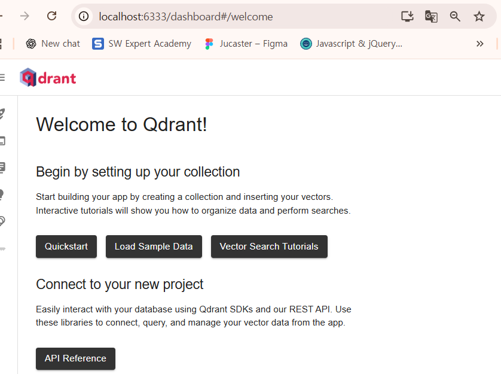Viewport: 501px width, 374px height.
Task: Click the Load Sample Data button
Action: point(154,247)
